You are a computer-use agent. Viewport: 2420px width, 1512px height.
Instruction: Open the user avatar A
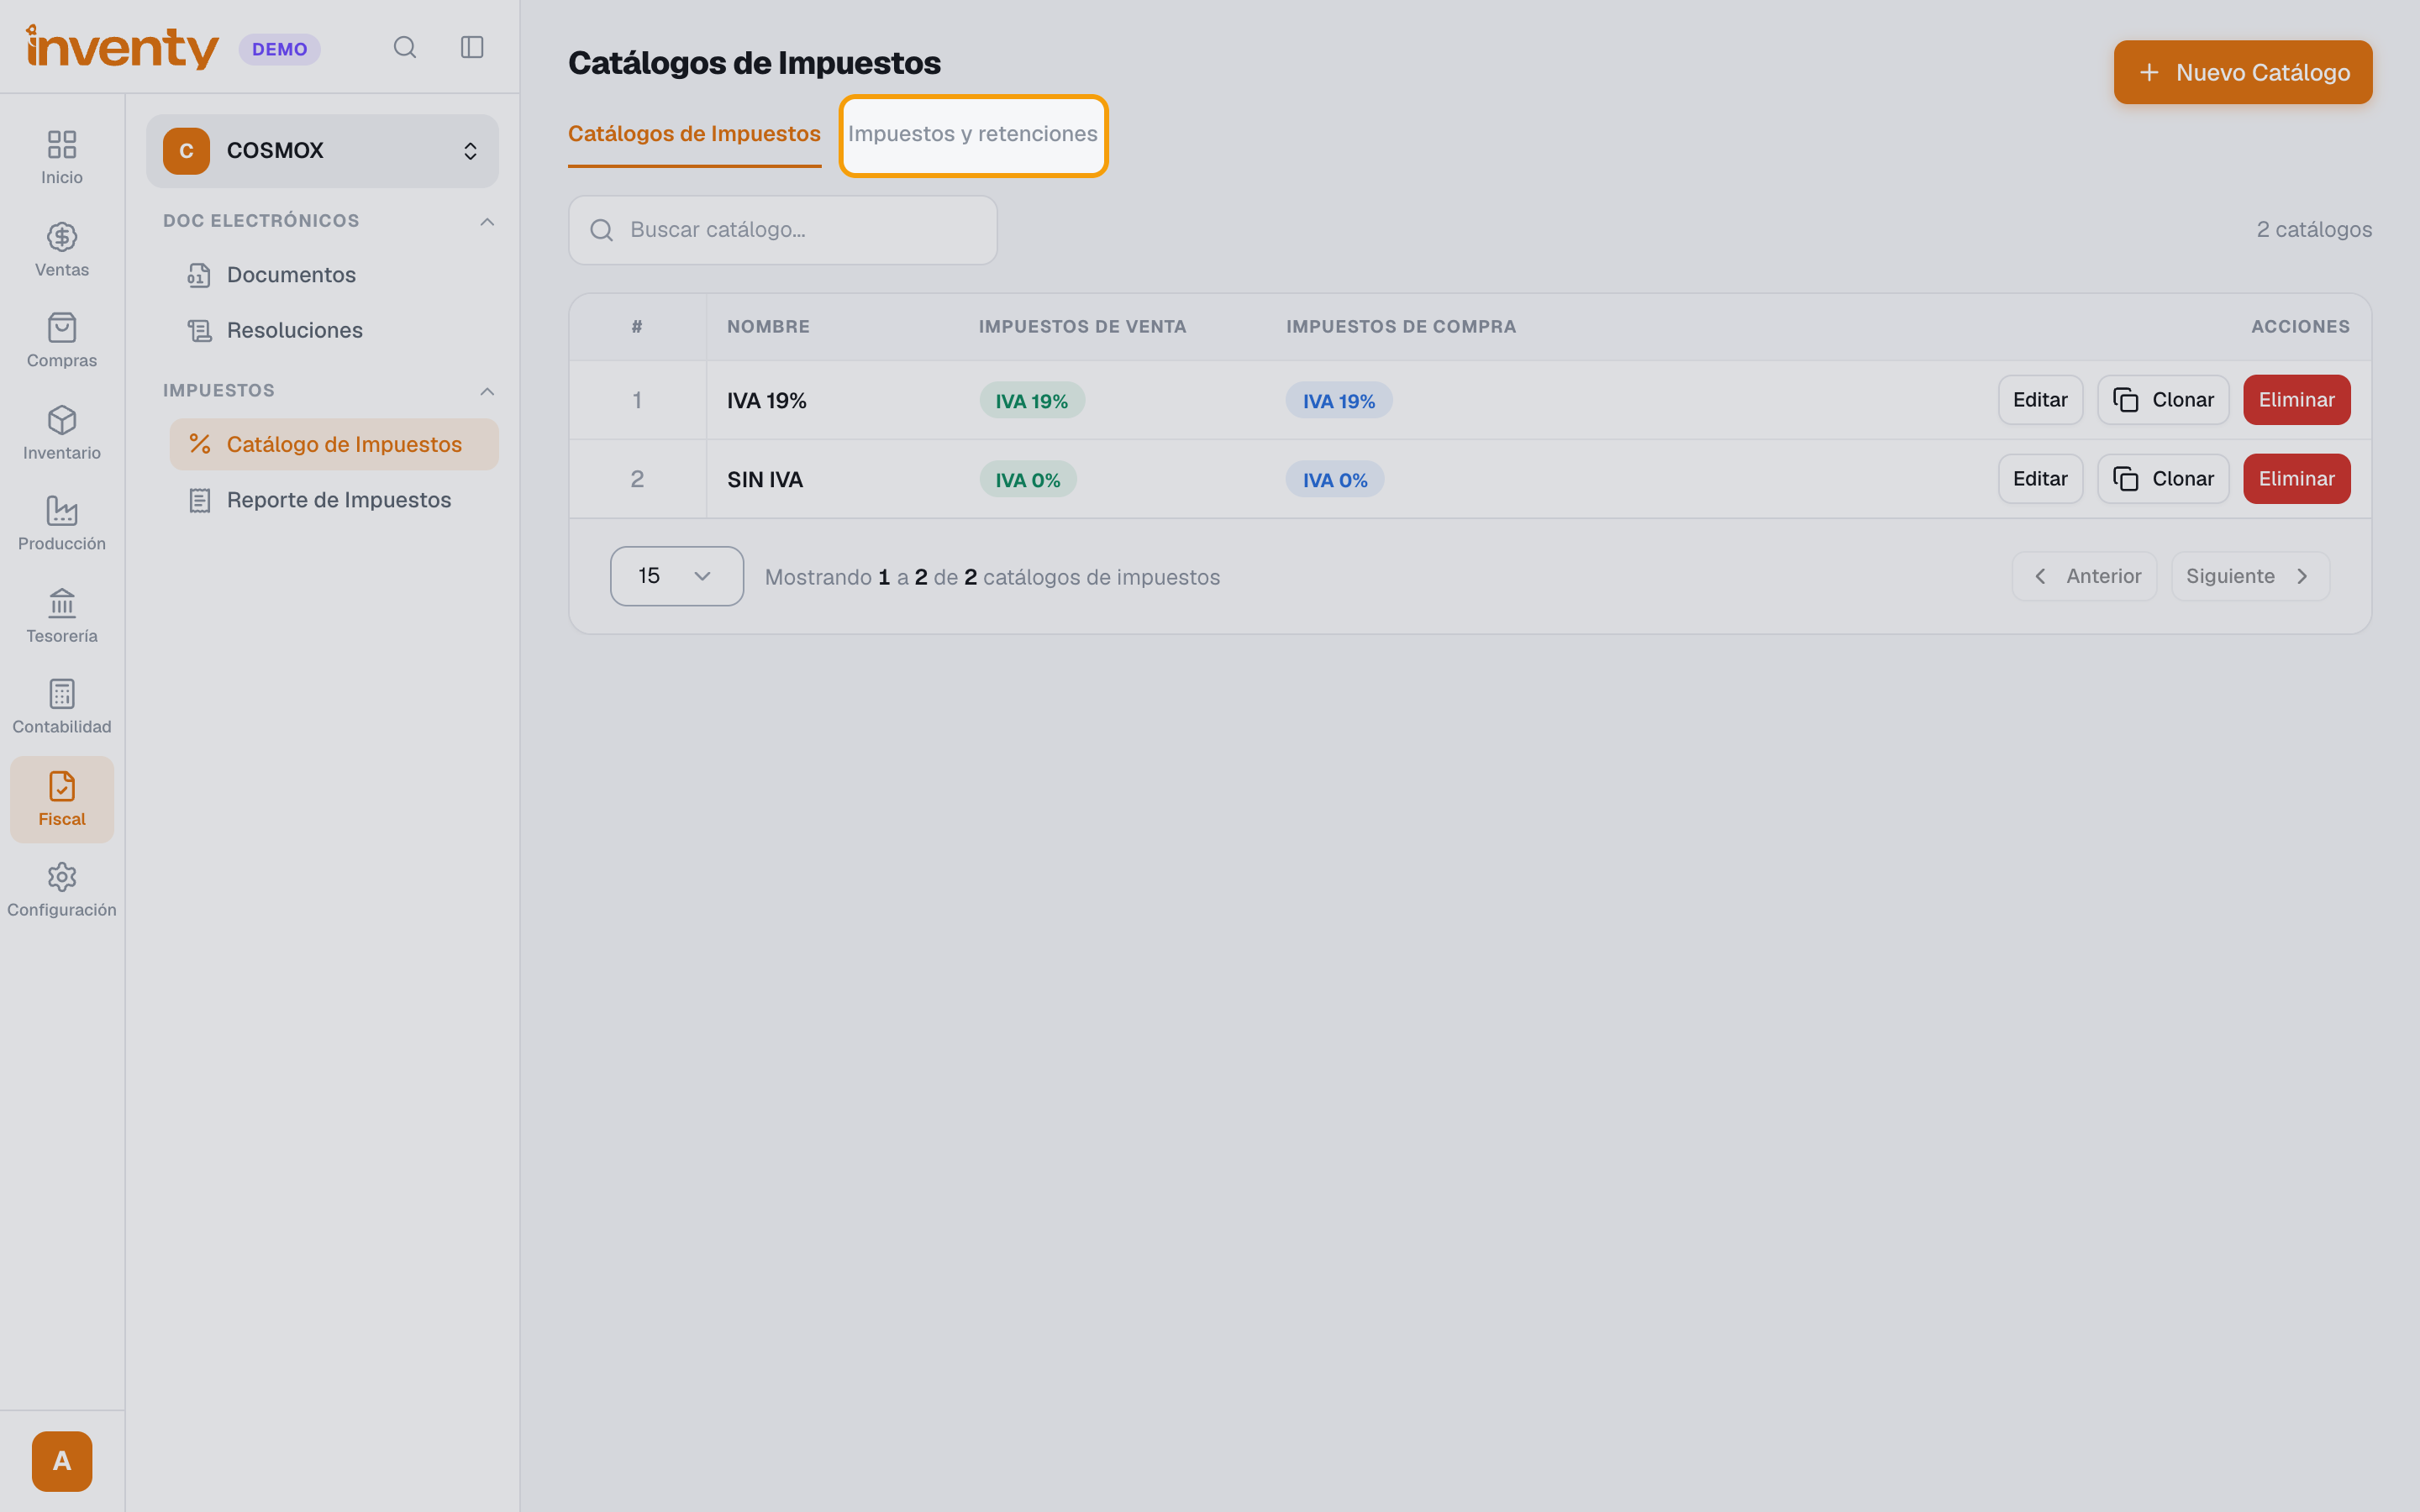click(x=62, y=1461)
